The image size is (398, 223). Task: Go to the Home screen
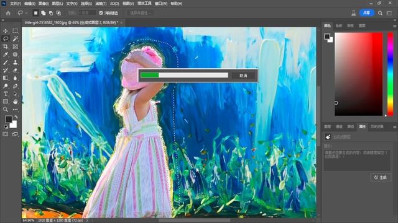pos(8,13)
